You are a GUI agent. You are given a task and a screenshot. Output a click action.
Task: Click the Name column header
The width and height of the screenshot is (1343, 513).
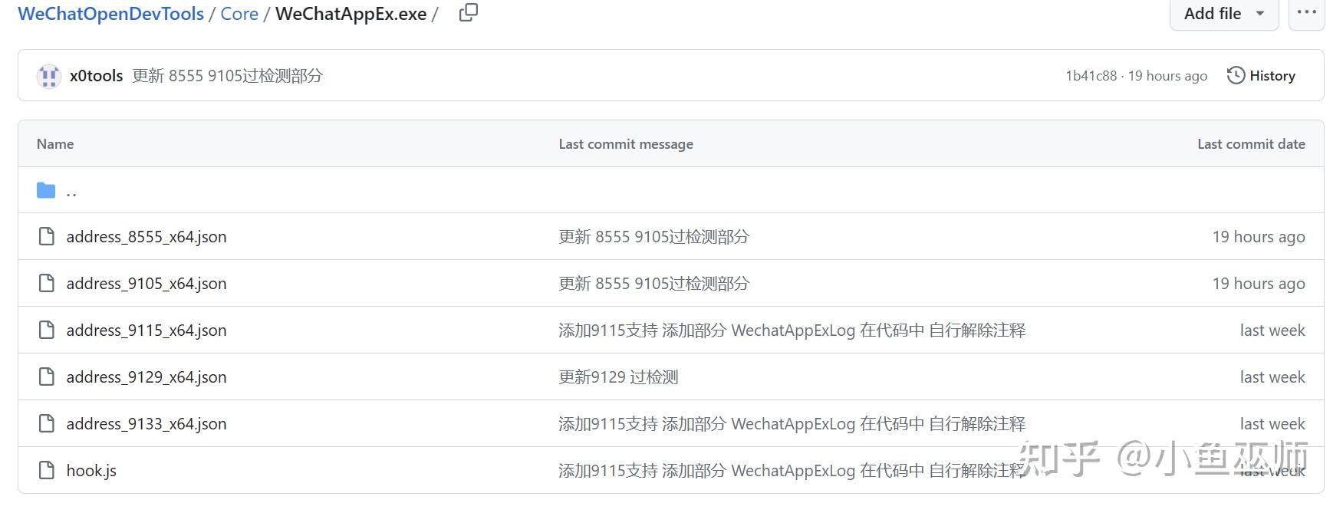(x=55, y=144)
